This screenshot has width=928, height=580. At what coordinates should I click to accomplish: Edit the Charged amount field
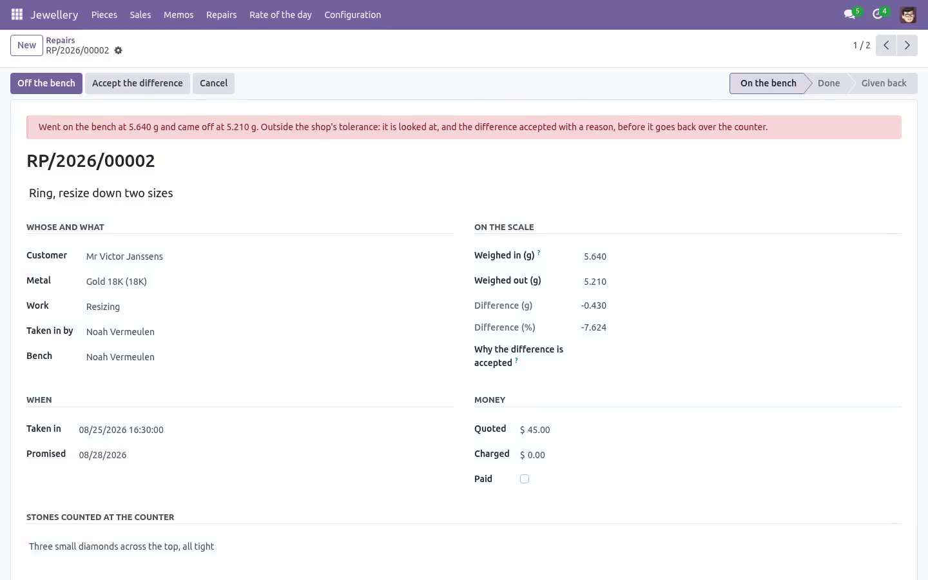[709, 455]
